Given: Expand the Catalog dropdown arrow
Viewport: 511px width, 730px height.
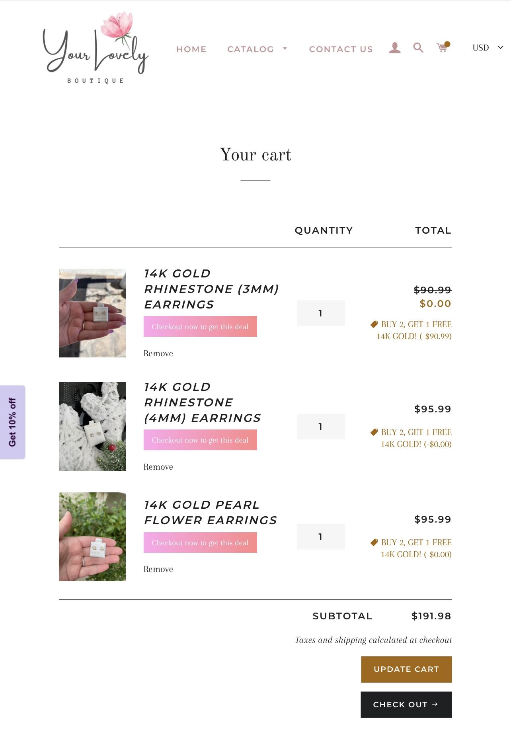Looking at the screenshot, I should [x=285, y=49].
